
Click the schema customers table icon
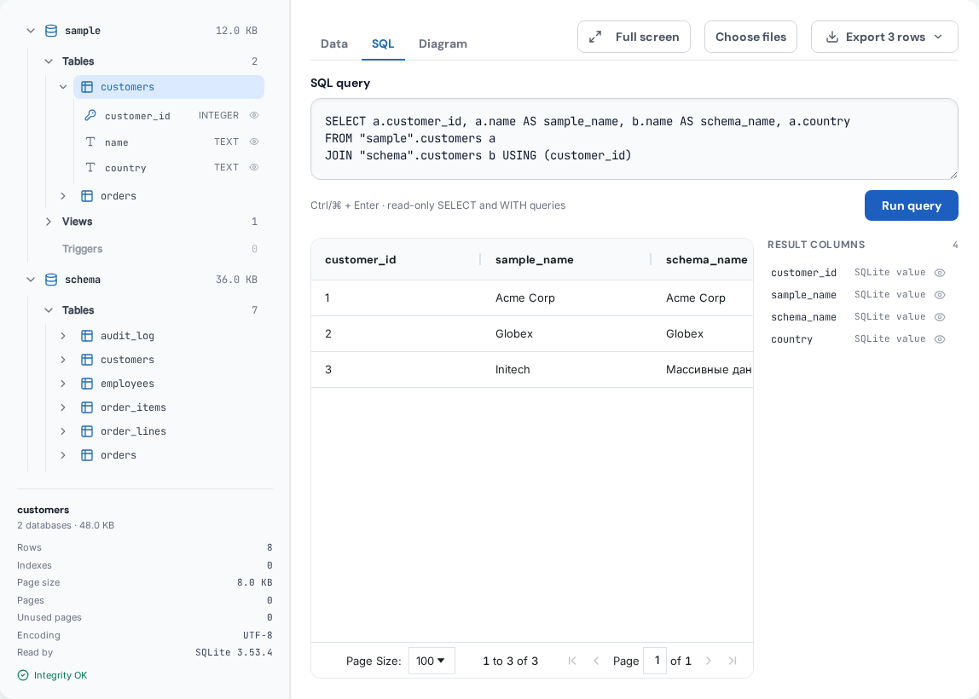point(87,360)
